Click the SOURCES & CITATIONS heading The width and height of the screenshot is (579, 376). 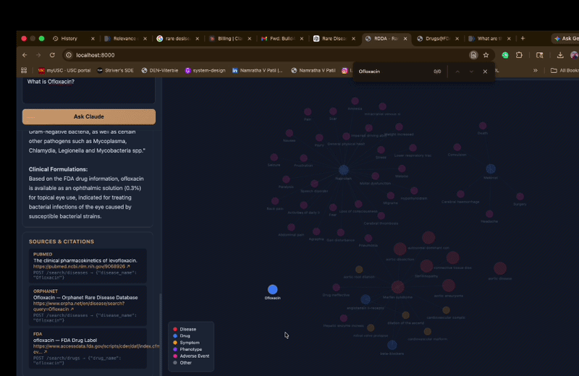(62, 242)
